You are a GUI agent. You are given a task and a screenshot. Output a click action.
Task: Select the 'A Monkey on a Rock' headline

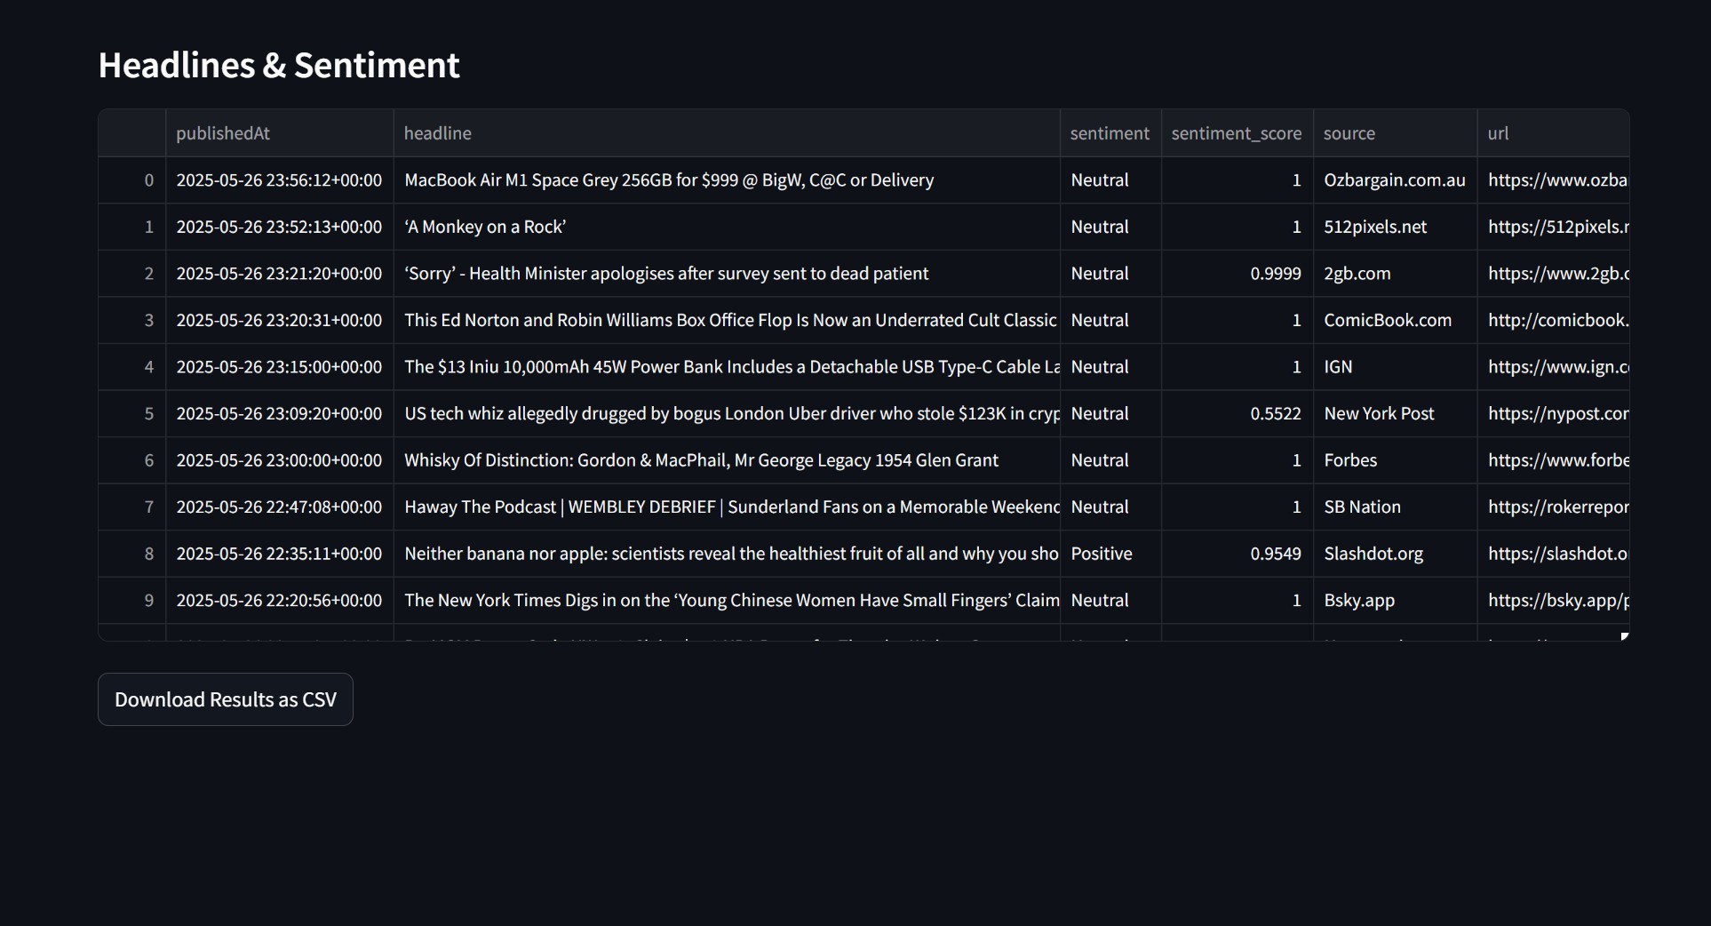click(x=727, y=227)
